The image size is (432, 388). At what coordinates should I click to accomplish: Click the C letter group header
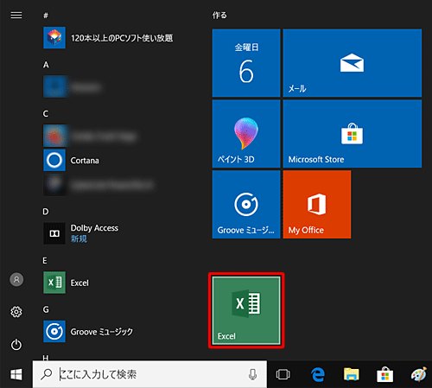[x=46, y=114]
